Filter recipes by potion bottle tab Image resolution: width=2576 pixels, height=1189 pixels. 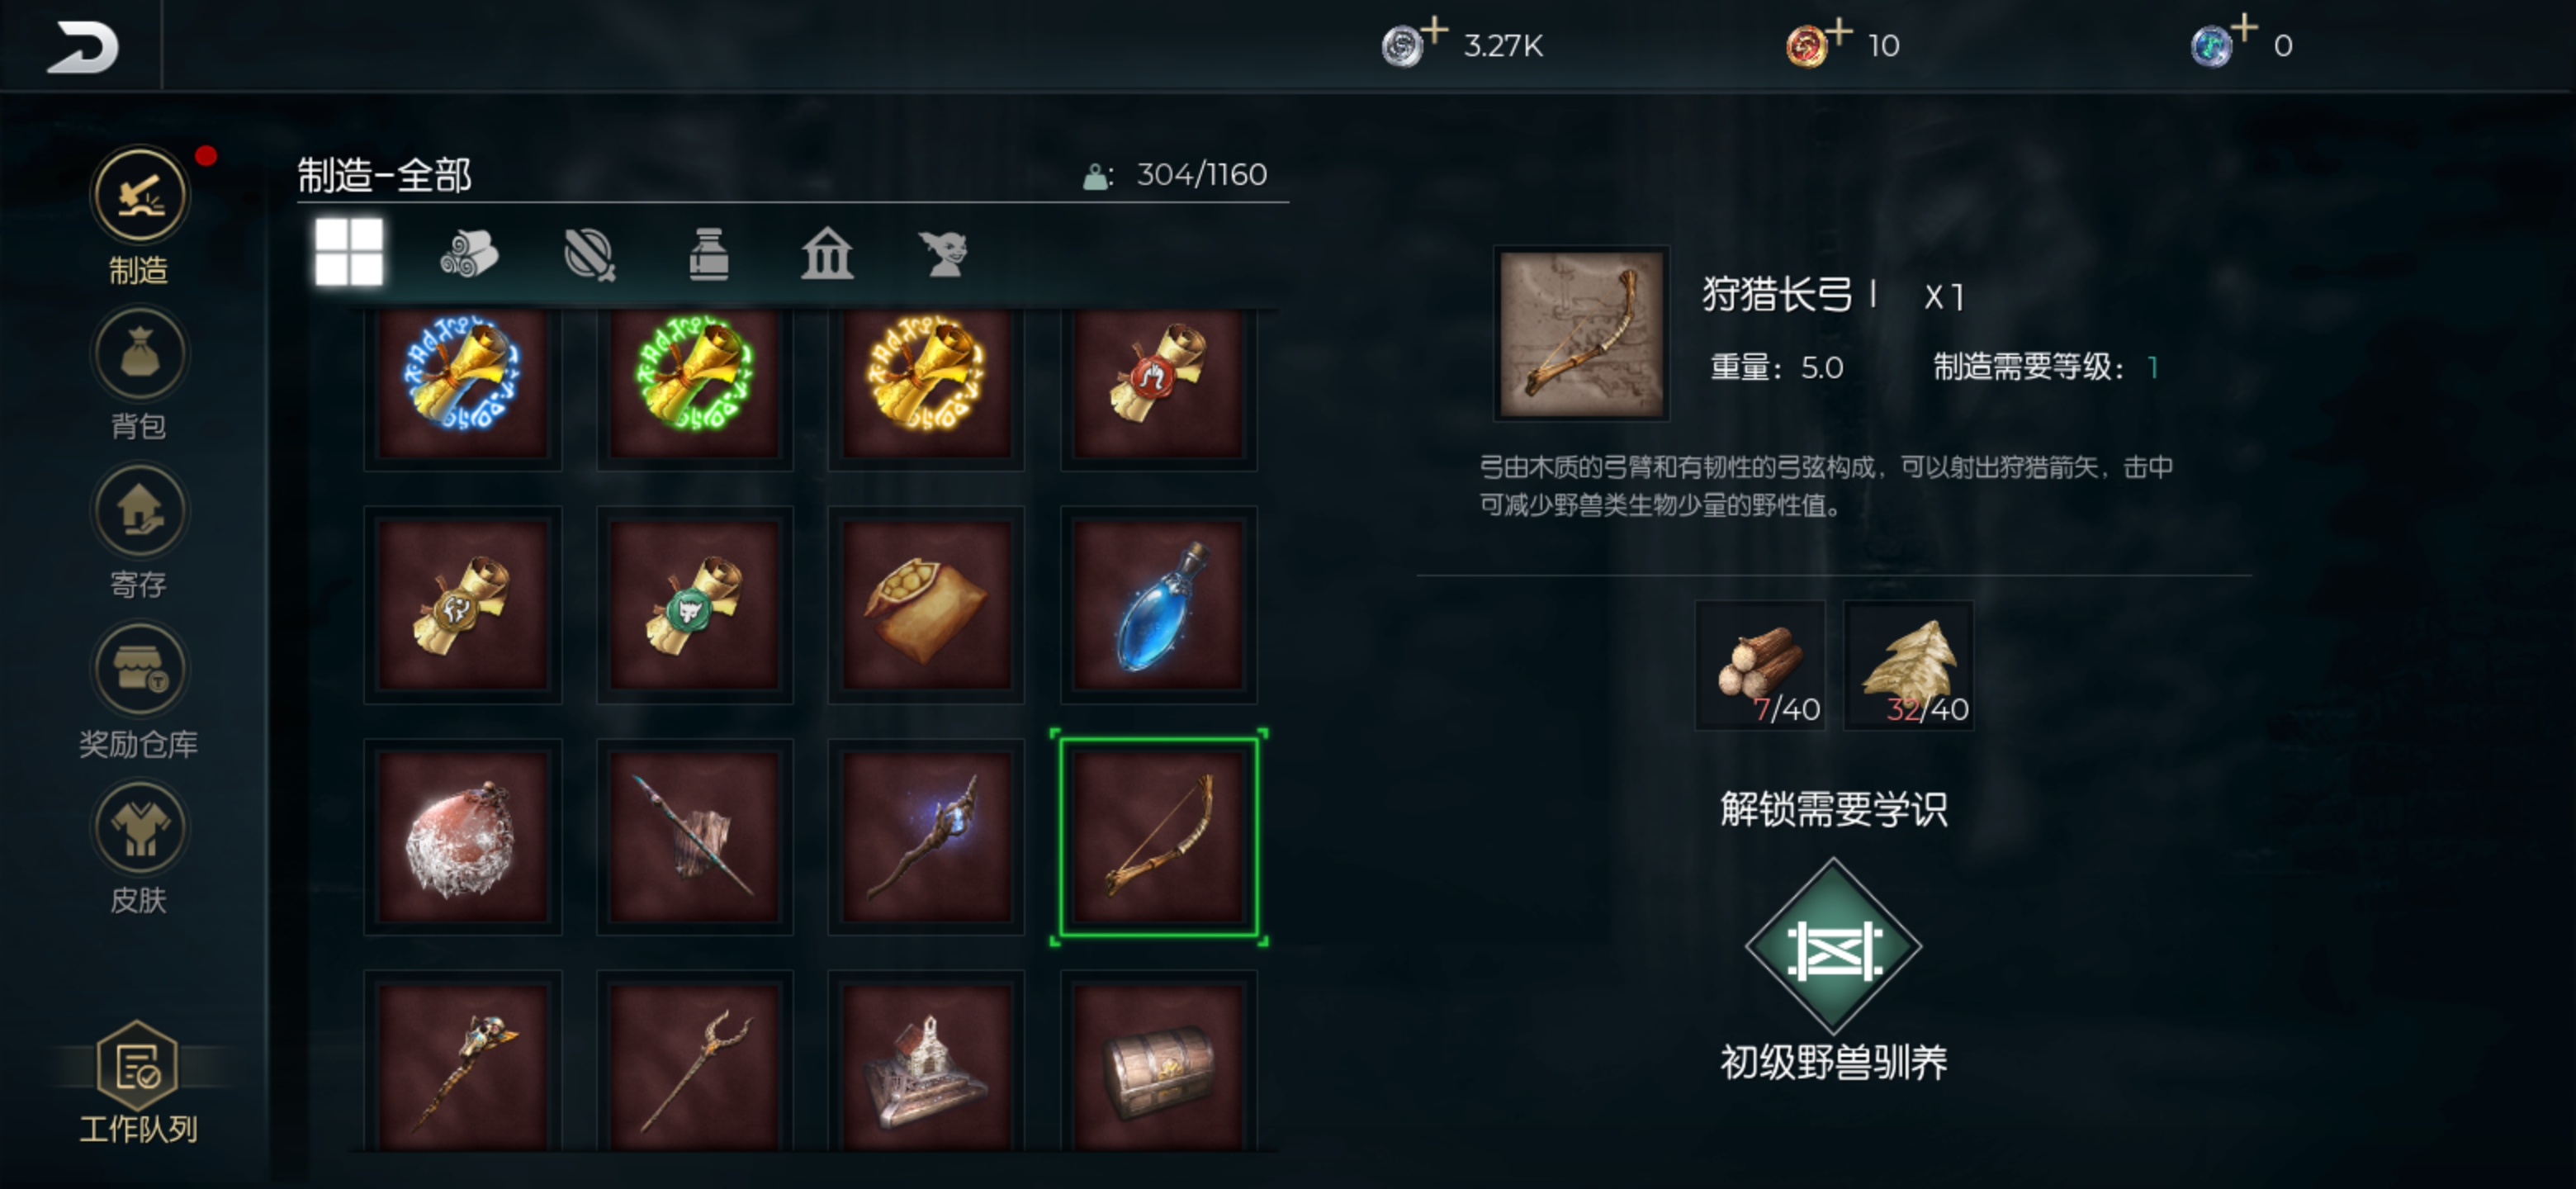[709, 254]
